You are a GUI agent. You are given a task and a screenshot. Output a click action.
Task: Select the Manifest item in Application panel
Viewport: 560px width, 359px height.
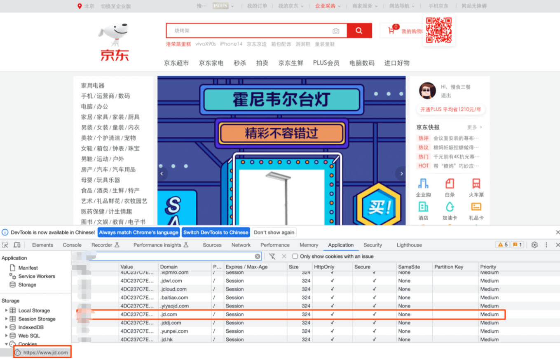pyautogui.click(x=28, y=268)
